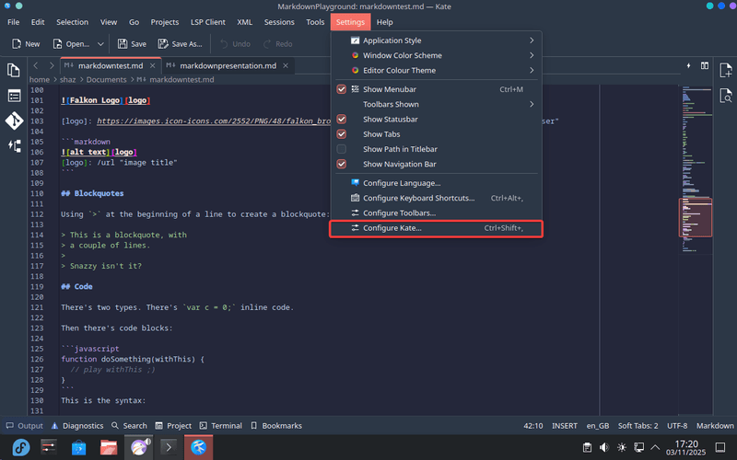Click the new document icon in right sidebar
This screenshot has height=460, width=737.
726,71
